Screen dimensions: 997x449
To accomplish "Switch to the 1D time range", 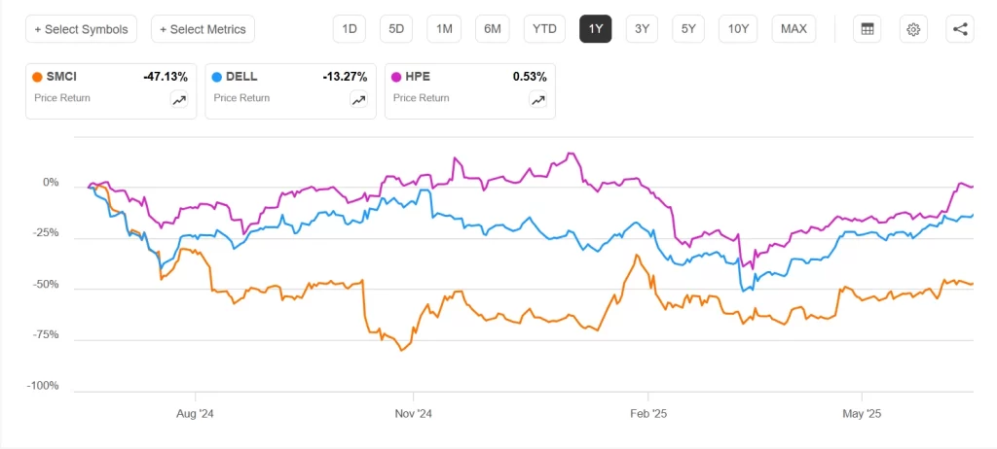I will pyautogui.click(x=349, y=29).
